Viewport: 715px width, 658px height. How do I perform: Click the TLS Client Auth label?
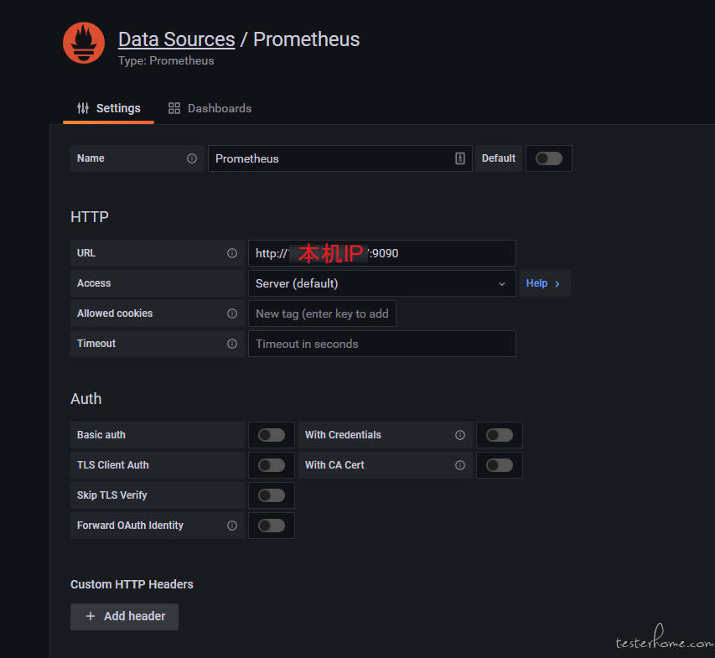point(112,465)
